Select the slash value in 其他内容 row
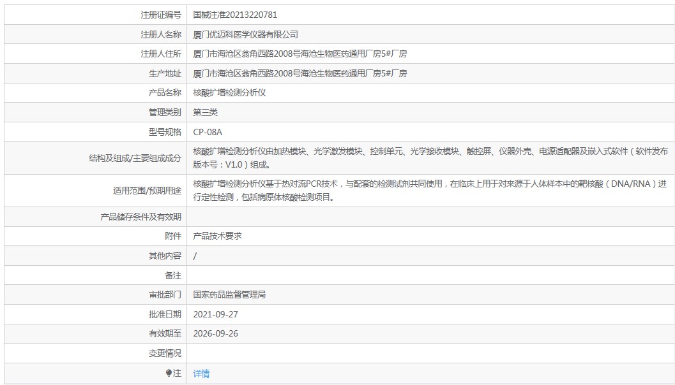 coord(195,256)
